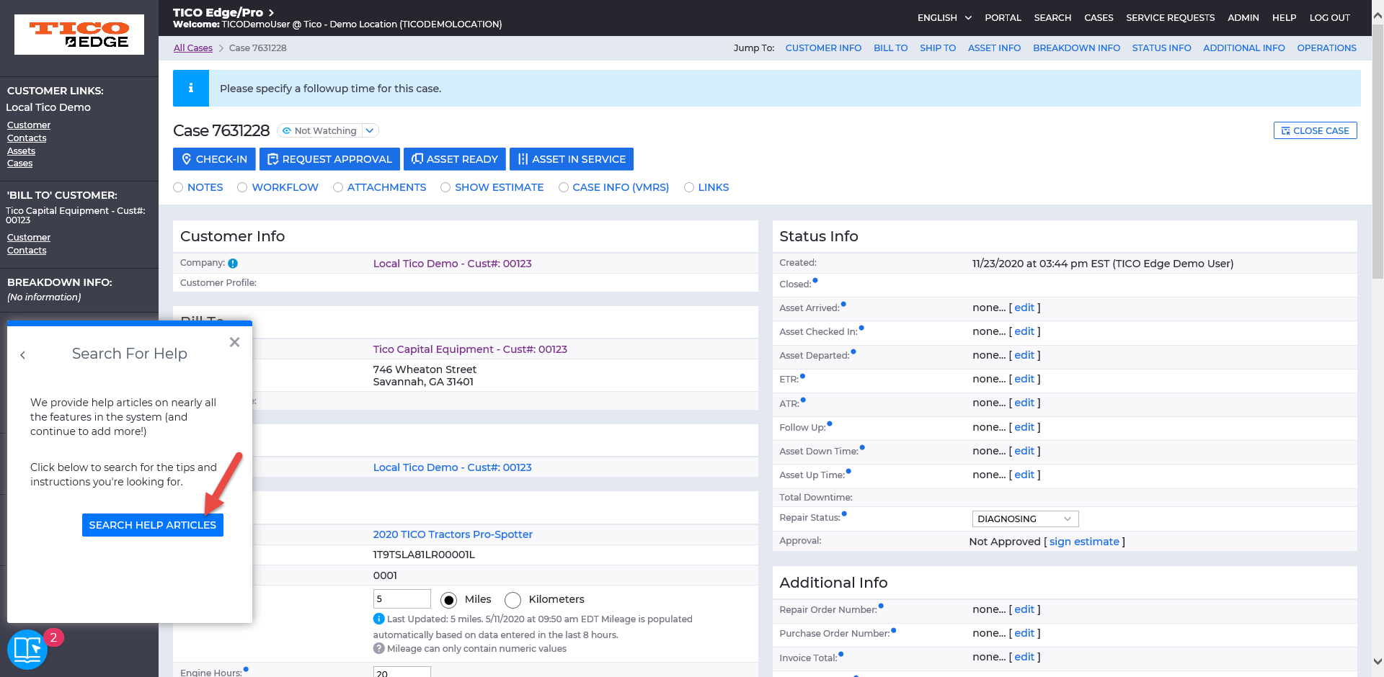
Task: Jump to Breakdown Info section
Action: pyautogui.click(x=1076, y=48)
